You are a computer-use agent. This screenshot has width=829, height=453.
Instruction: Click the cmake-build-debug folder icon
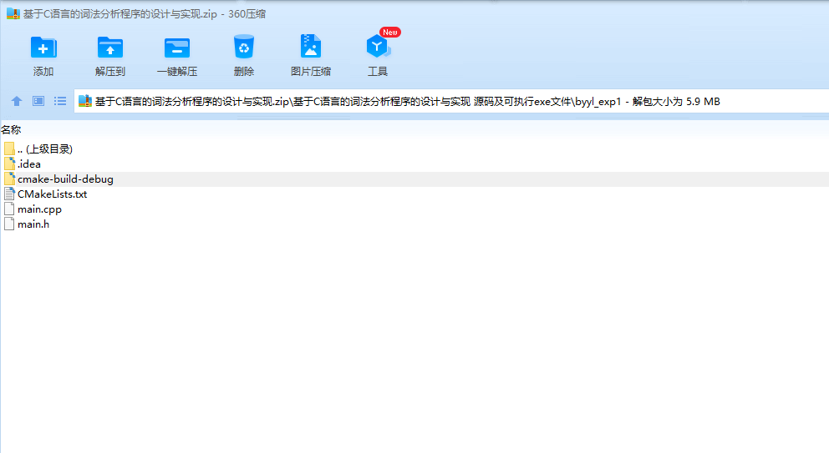(9, 179)
